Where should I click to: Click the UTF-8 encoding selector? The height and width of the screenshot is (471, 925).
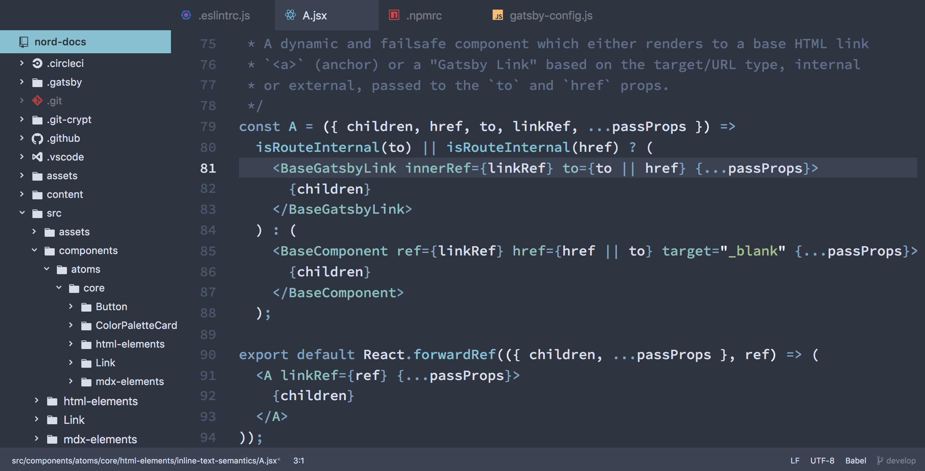click(x=822, y=461)
